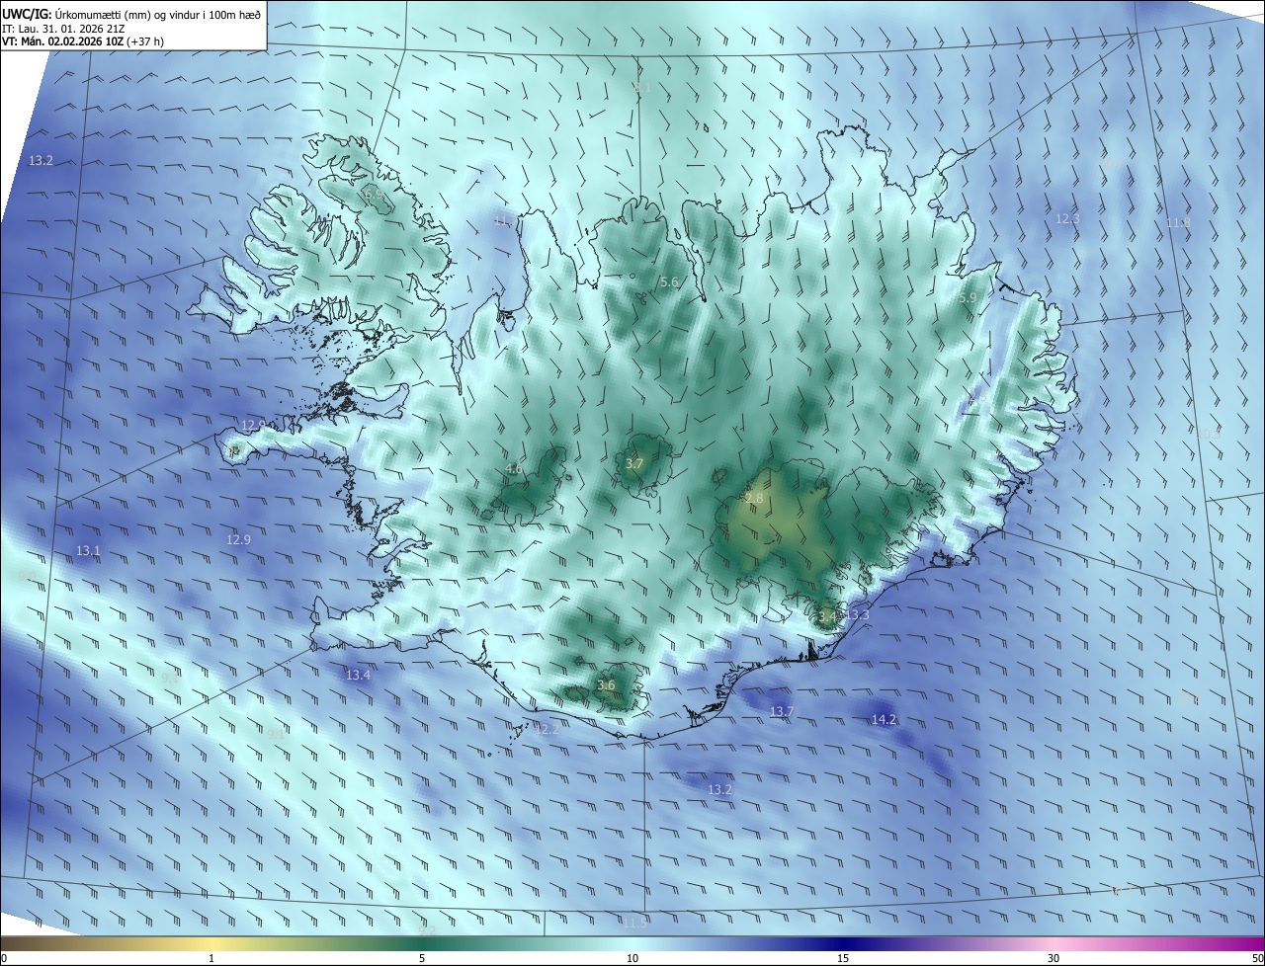Click the 12.2 value label
The height and width of the screenshot is (966, 1265).
(x=548, y=729)
